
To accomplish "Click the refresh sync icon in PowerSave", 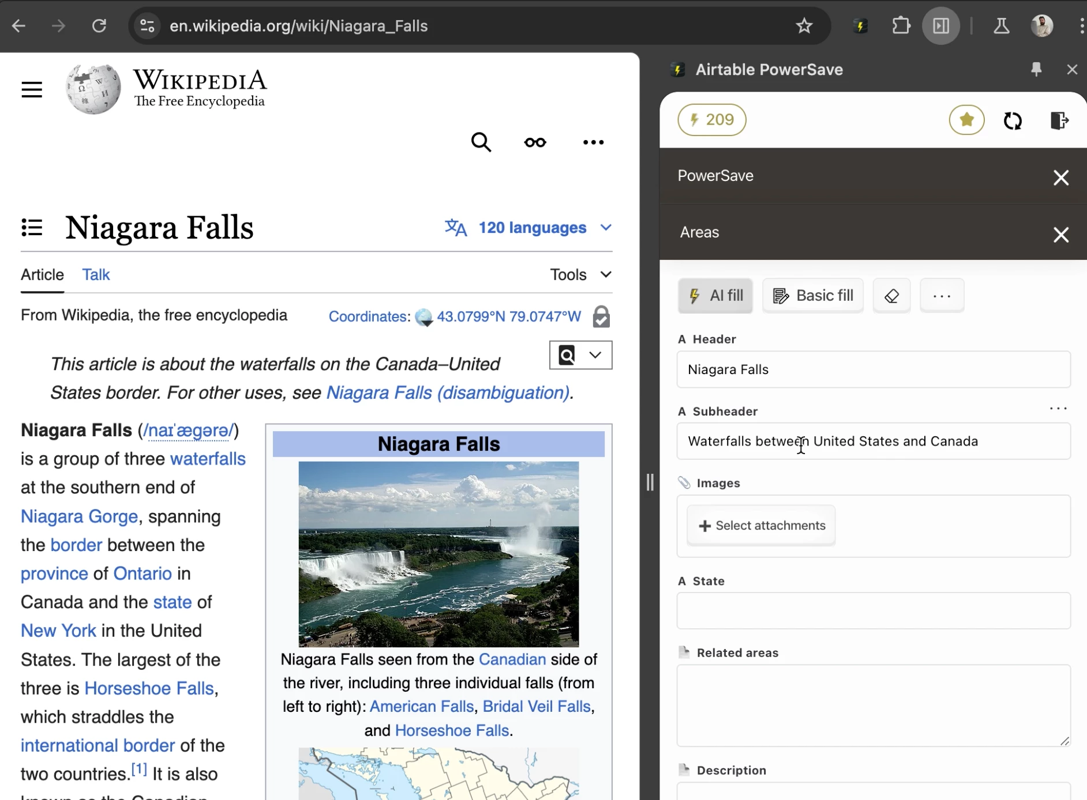I will pos(1013,120).
